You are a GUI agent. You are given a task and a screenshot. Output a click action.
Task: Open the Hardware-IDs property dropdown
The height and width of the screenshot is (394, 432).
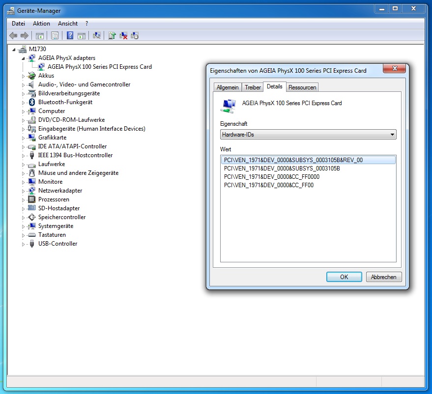[308, 134]
